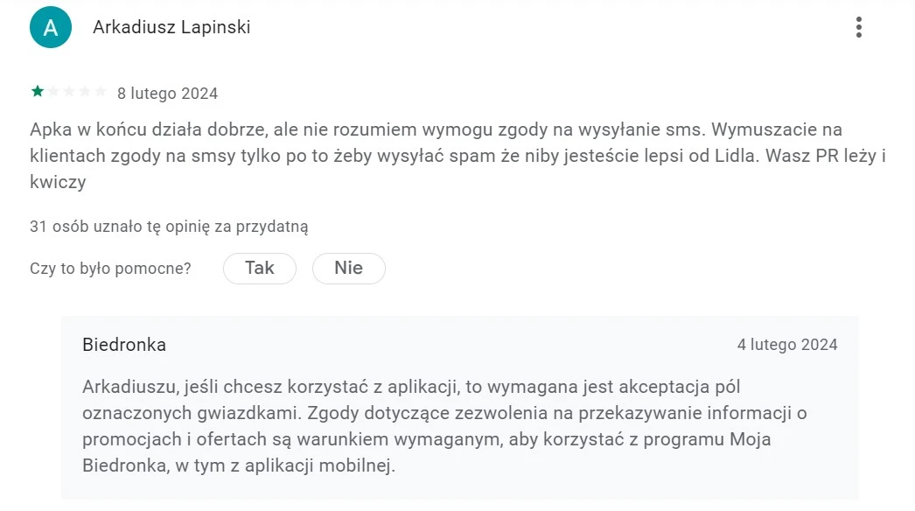915x511 pixels.
Task: Click the review date 8 lutego 2024
Action: point(168,94)
